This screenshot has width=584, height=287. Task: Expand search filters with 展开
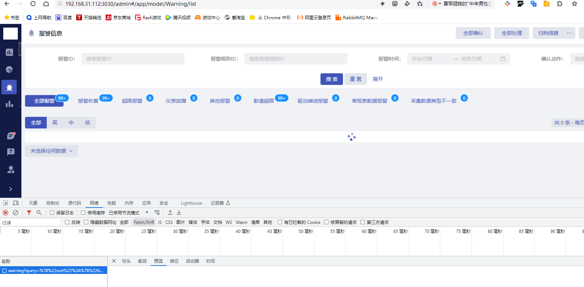[x=377, y=79]
